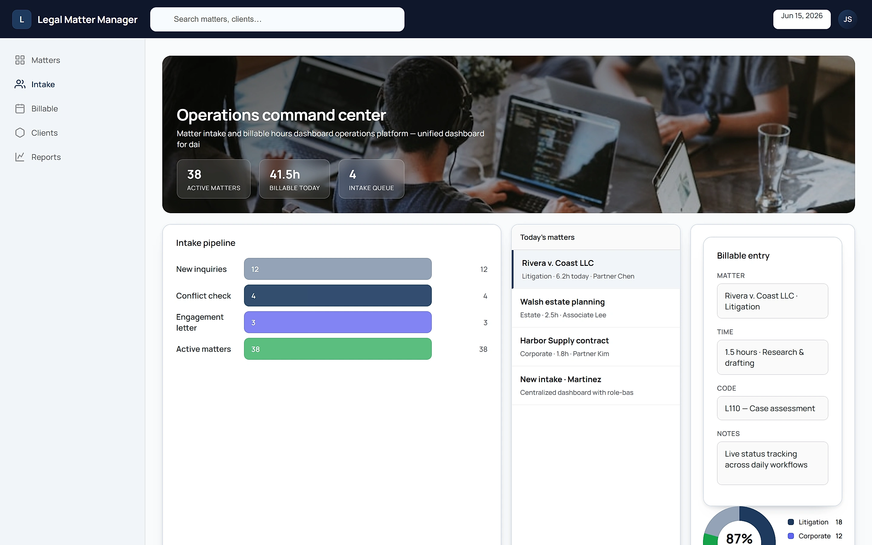Select the 4 Intake Queue stat card
Image resolution: width=872 pixels, height=545 pixels.
coord(371,179)
